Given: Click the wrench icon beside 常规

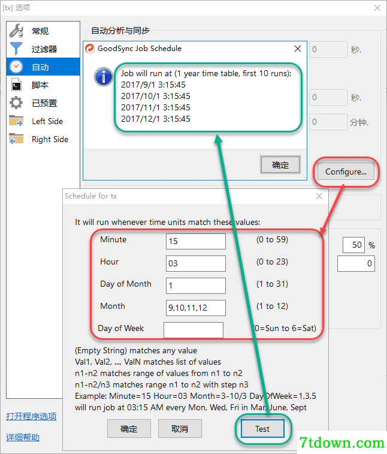Looking at the screenshot, I should pos(16,31).
